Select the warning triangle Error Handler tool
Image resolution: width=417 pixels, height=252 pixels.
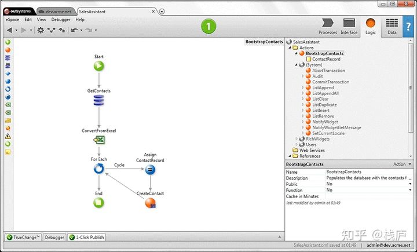tap(8, 136)
